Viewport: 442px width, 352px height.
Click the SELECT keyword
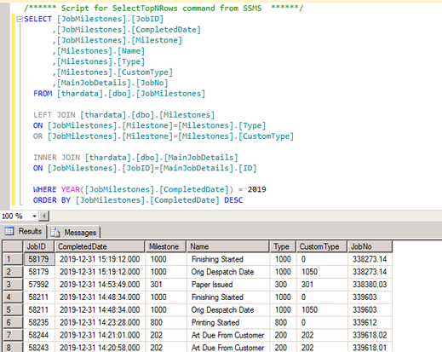[37, 19]
